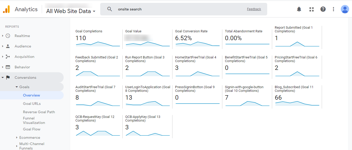Open the Ecommerce reports
Viewport: 352px width, 150px height.
(x=30, y=137)
